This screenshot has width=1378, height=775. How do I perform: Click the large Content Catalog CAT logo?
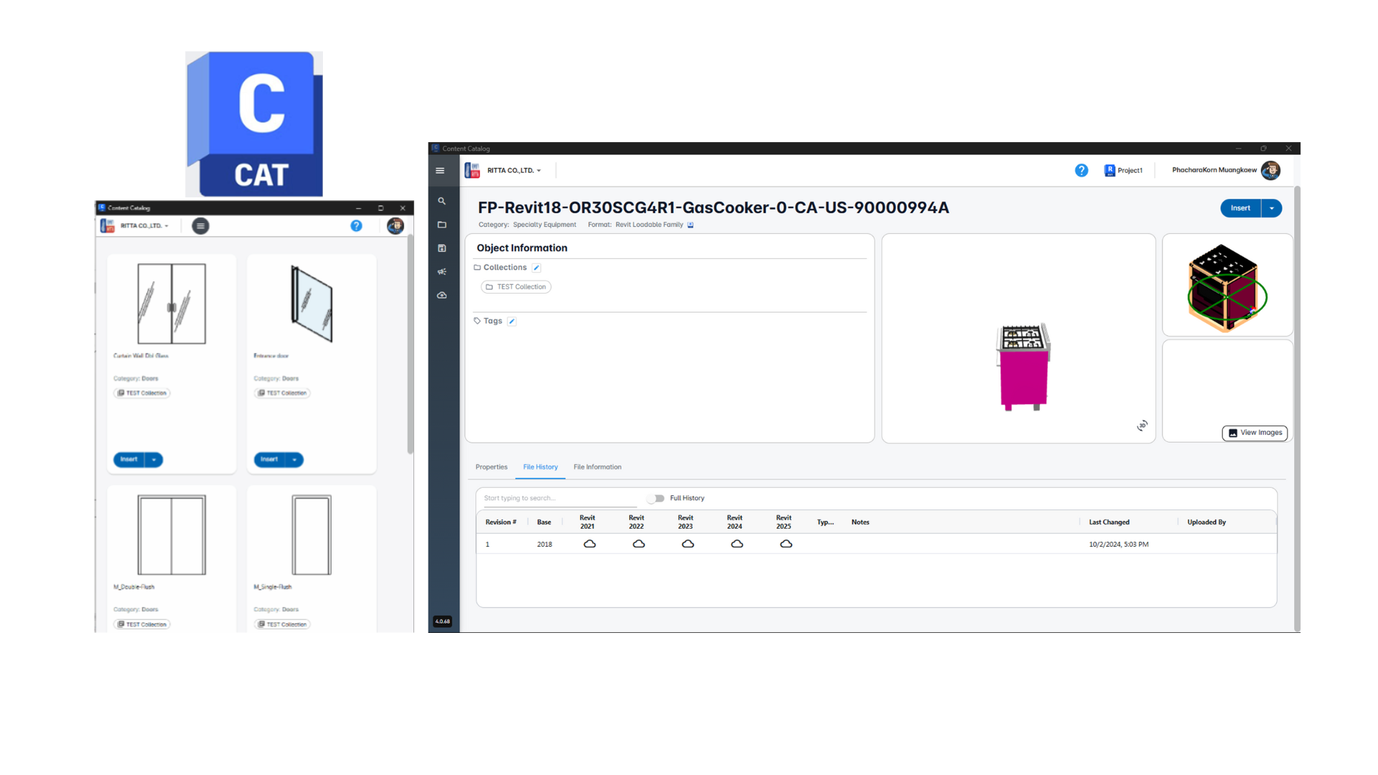254,124
